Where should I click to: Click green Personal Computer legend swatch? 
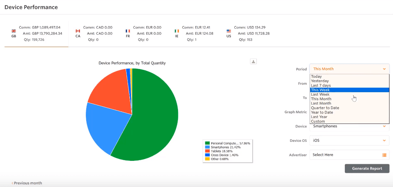[207, 143]
